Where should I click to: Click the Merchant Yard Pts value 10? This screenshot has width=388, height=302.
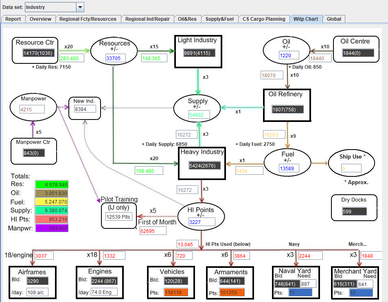(361, 293)
